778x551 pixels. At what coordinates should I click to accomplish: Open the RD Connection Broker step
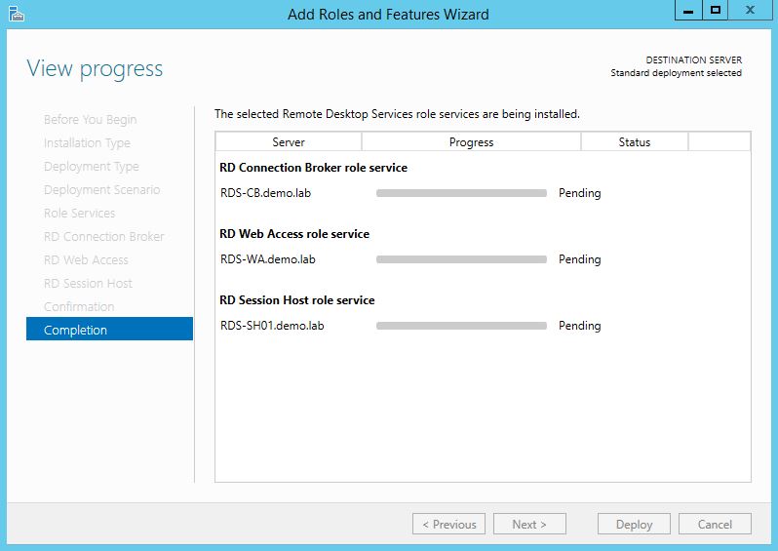(103, 236)
